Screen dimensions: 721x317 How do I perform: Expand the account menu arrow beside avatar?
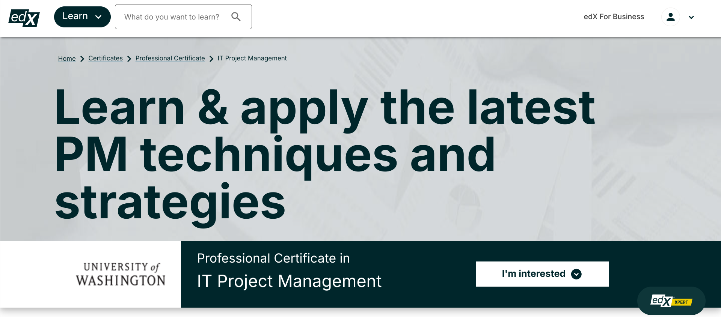coord(691,17)
